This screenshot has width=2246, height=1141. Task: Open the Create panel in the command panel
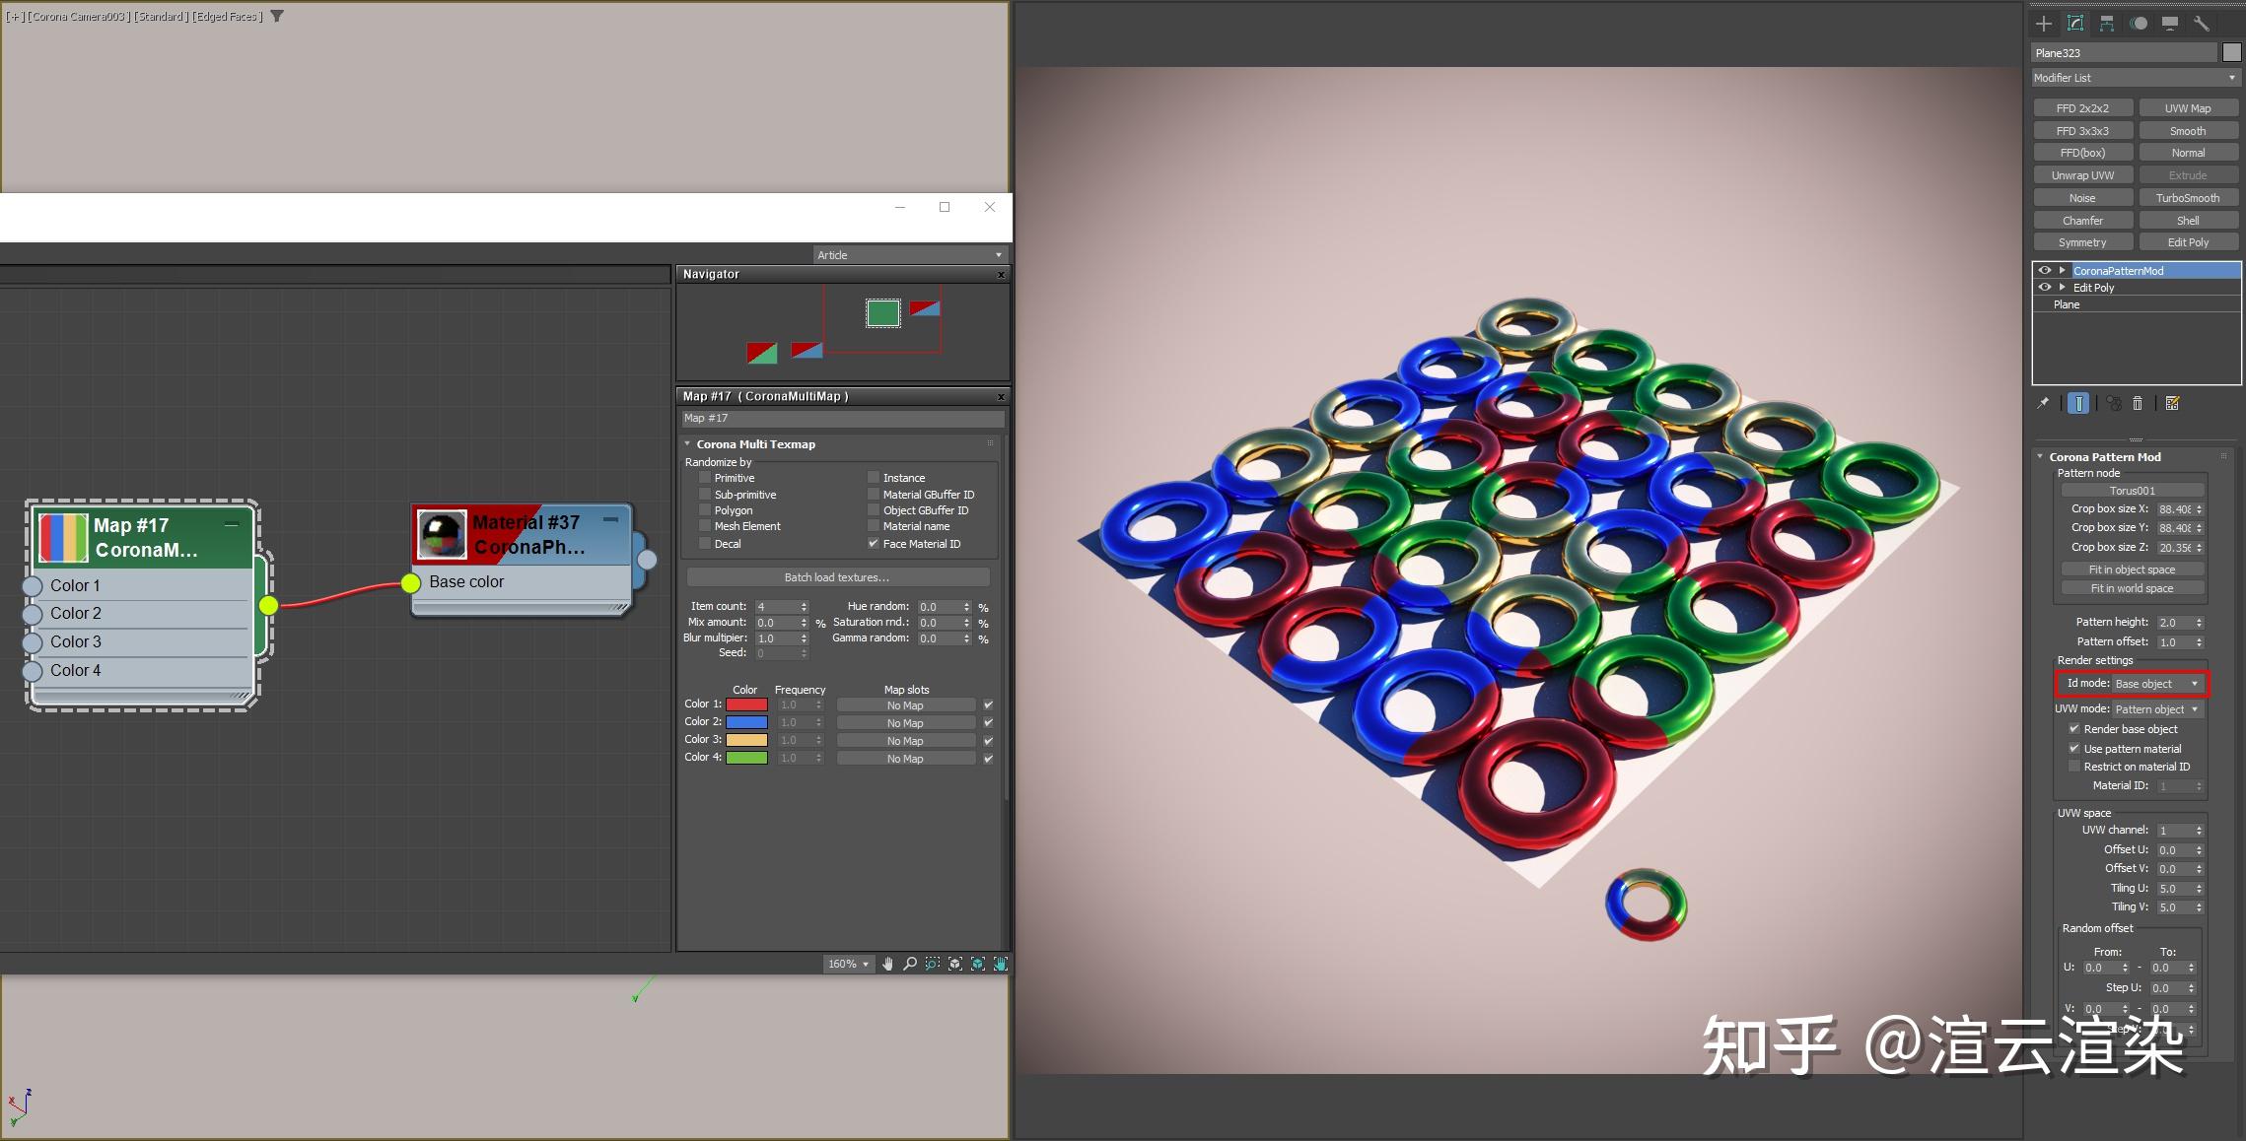pyautogui.click(x=2044, y=23)
